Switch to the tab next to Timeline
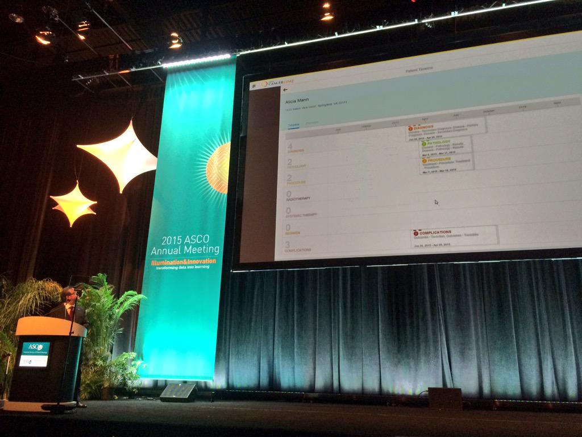Image resolution: width=582 pixels, height=437 pixels. (x=312, y=123)
